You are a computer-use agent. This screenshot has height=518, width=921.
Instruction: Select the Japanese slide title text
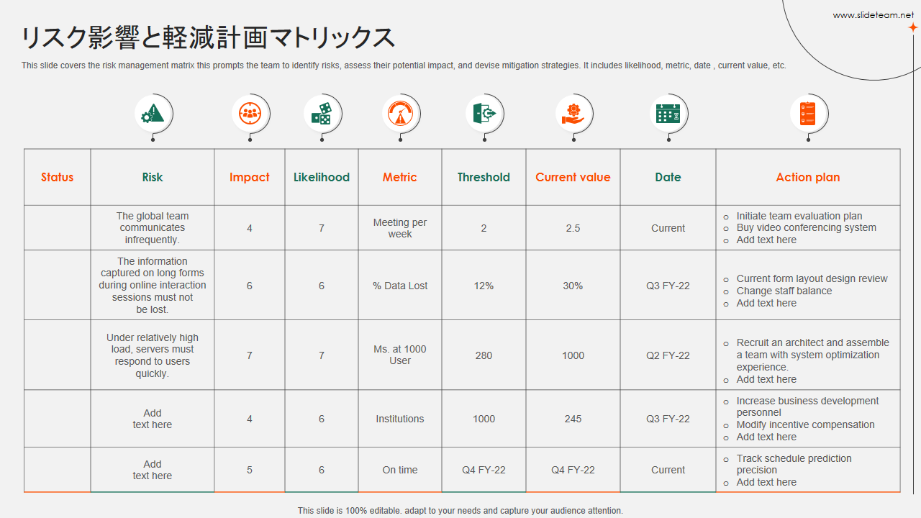click(208, 37)
